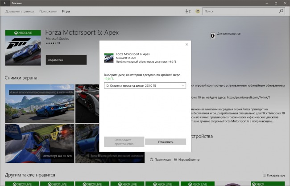290x186 pixels.
Task: Click the Microsoft Studios publisher link
Action: click(58, 39)
